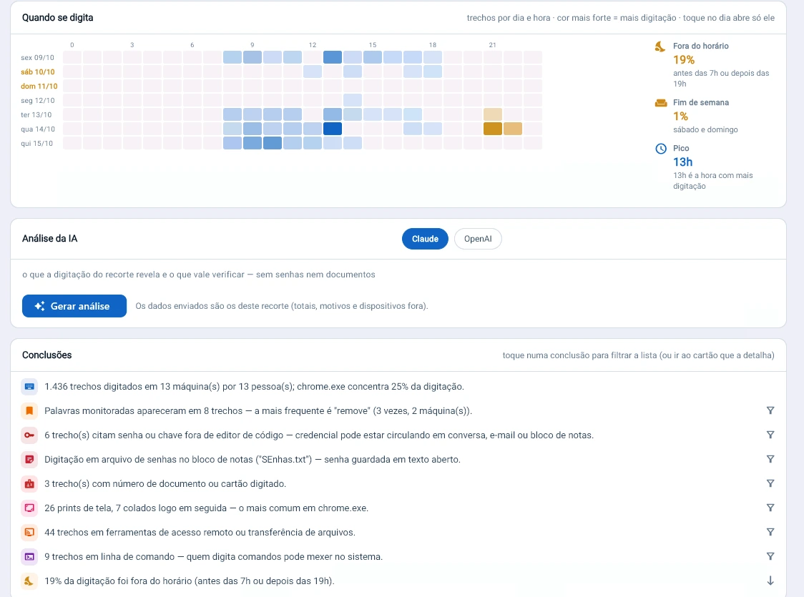The height and width of the screenshot is (597, 804).
Task: Filter list by the Palavras monitoradas conclusion
Action: click(x=770, y=410)
